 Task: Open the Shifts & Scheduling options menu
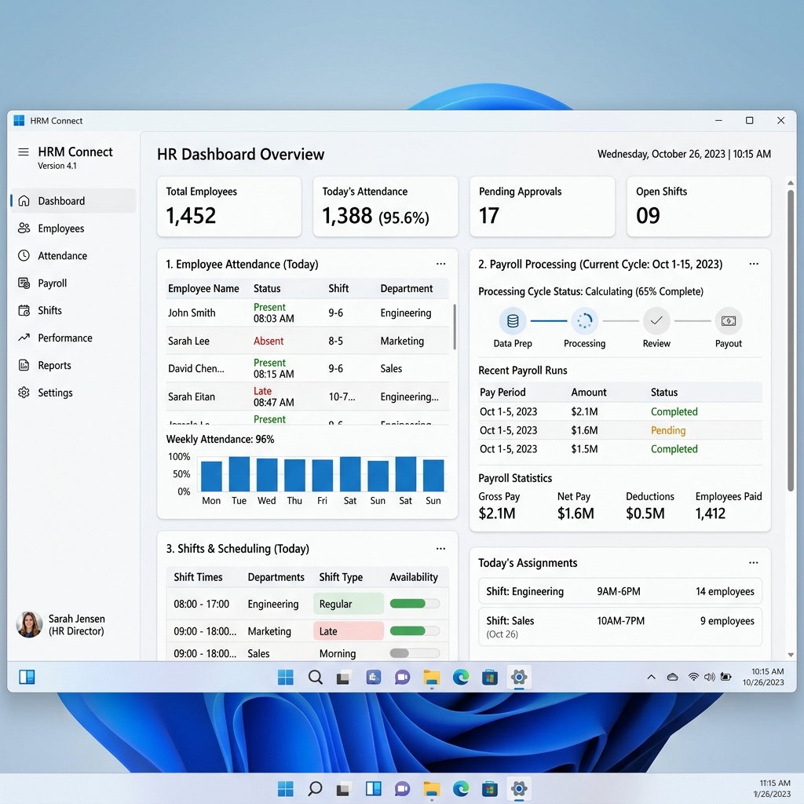click(440, 548)
